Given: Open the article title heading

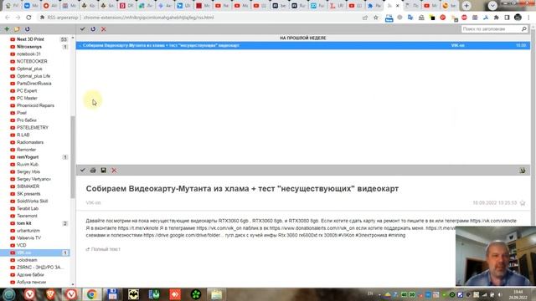Looking at the screenshot, I should click(242, 189).
